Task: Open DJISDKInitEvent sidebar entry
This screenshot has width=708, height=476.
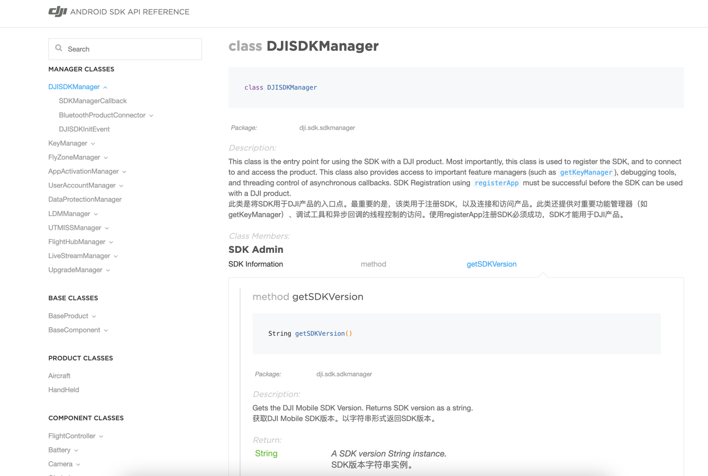Action: tap(84, 129)
